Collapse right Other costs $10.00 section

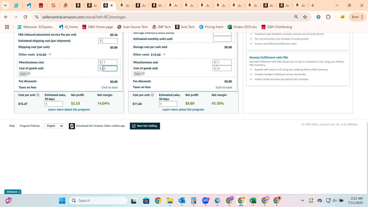coord(164,54)
